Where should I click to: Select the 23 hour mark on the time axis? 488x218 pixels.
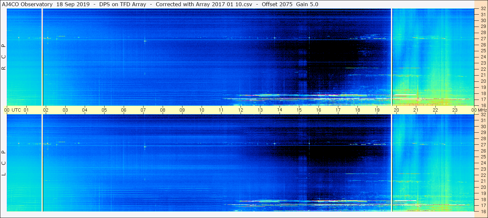(455, 110)
